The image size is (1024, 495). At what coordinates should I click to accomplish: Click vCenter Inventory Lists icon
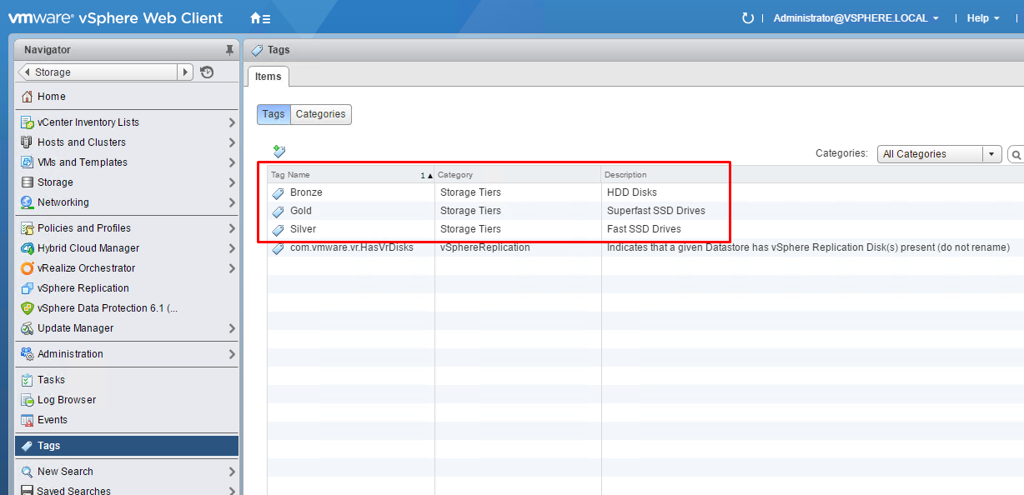pyautogui.click(x=28, y=122)
